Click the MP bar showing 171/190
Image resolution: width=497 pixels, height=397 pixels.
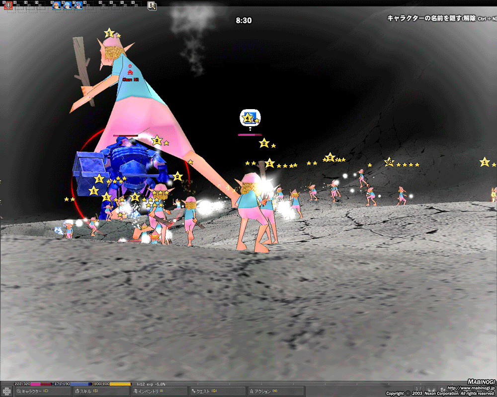[73, 384]
